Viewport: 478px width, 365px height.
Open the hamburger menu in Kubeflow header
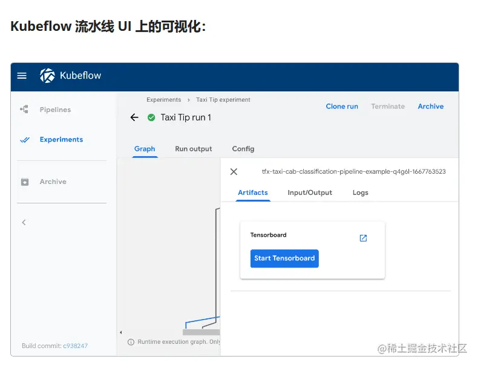22,75
